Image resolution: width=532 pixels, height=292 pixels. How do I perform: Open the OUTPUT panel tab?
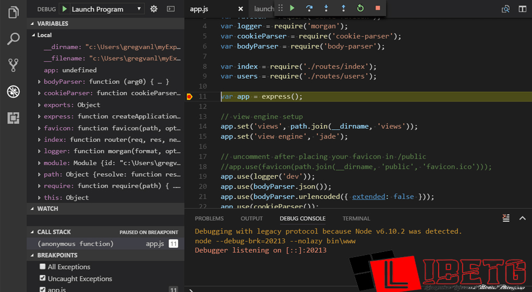click(x=251, y=218)
